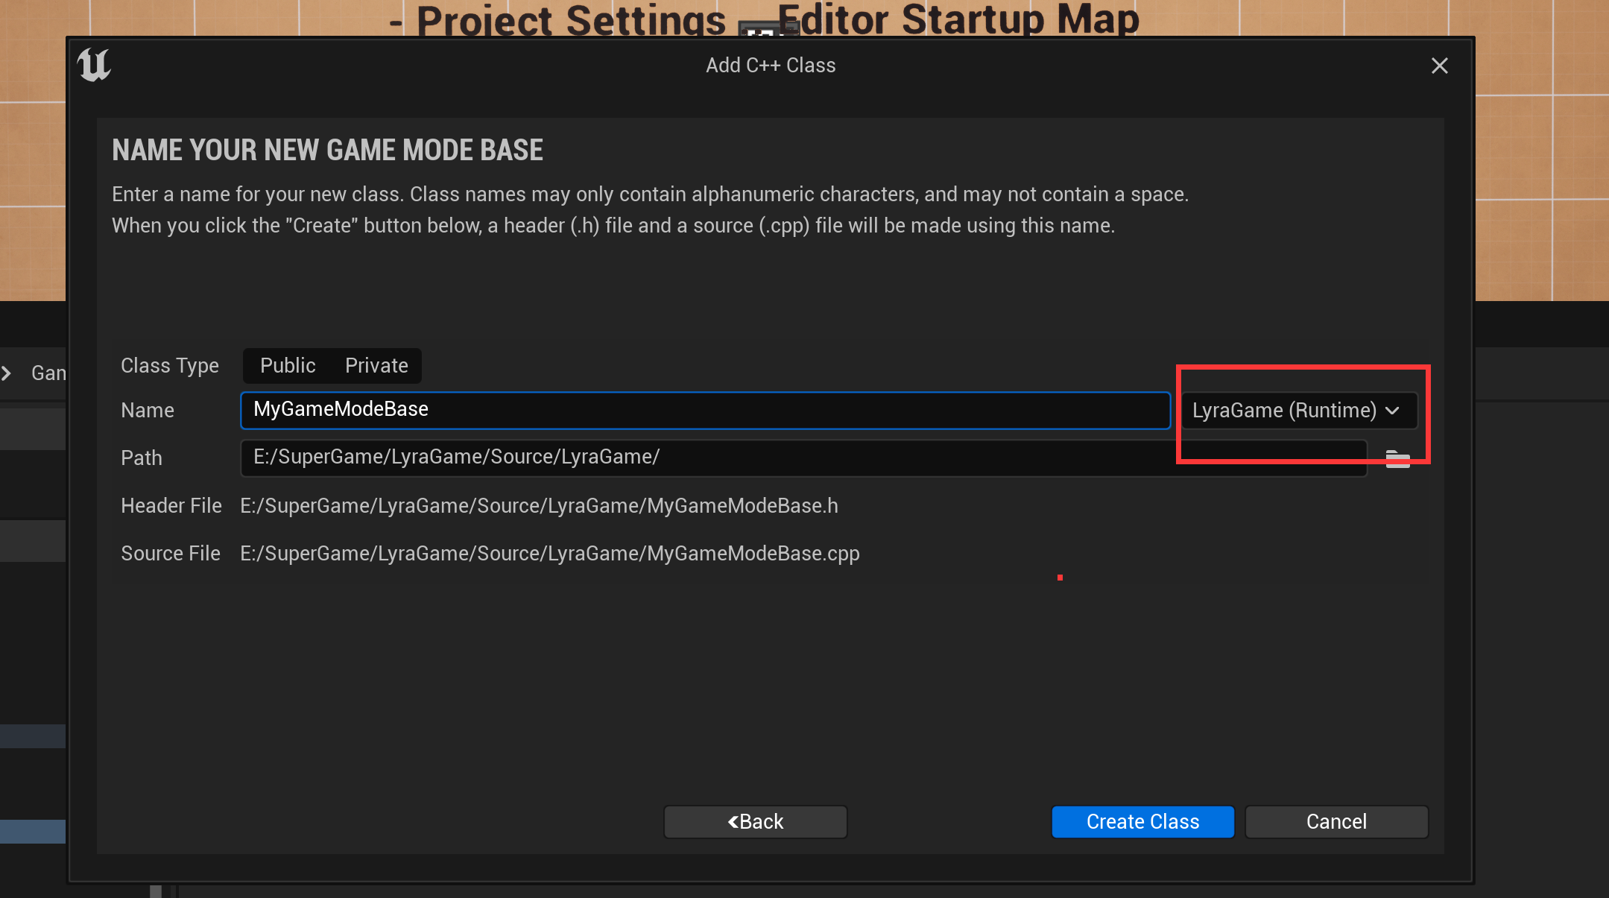1609x898 pixels.
Task: Click the chevron arrow on module dropdown
Action: pos(1392,411)
